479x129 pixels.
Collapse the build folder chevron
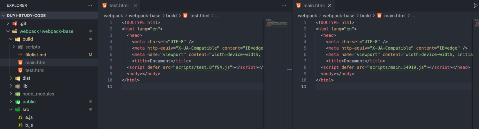pos(11,39)
